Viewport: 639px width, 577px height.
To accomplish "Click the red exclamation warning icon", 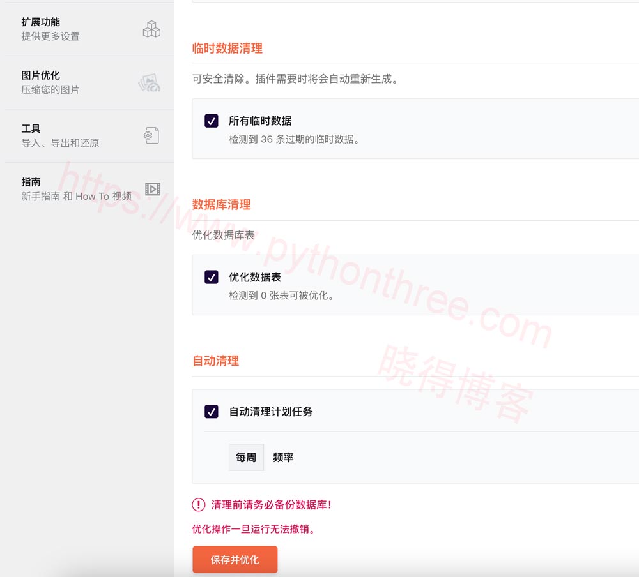I will (x=199, y=505).
